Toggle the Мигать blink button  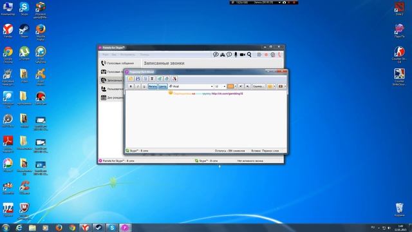(153, 86)
